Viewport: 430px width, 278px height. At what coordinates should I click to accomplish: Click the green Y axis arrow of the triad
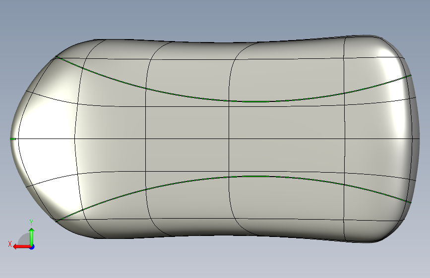[x=32, y=236]
